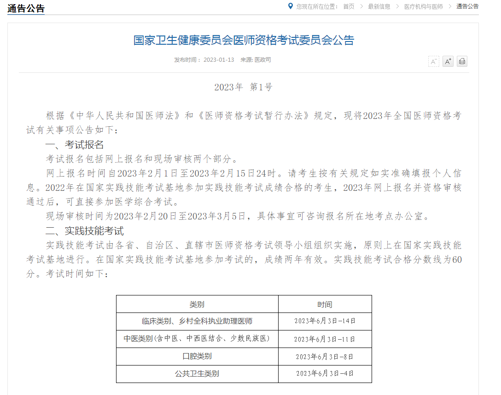This screenshot has width=501, height=395.
Task: Click the 一、考试报名 section heading
Action: (75, 145)
